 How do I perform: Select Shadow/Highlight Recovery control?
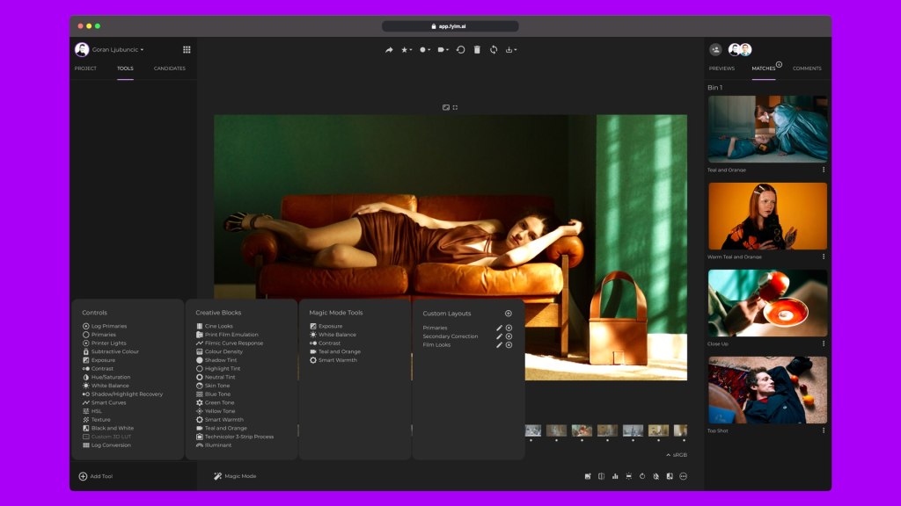(x=122, y=394)
